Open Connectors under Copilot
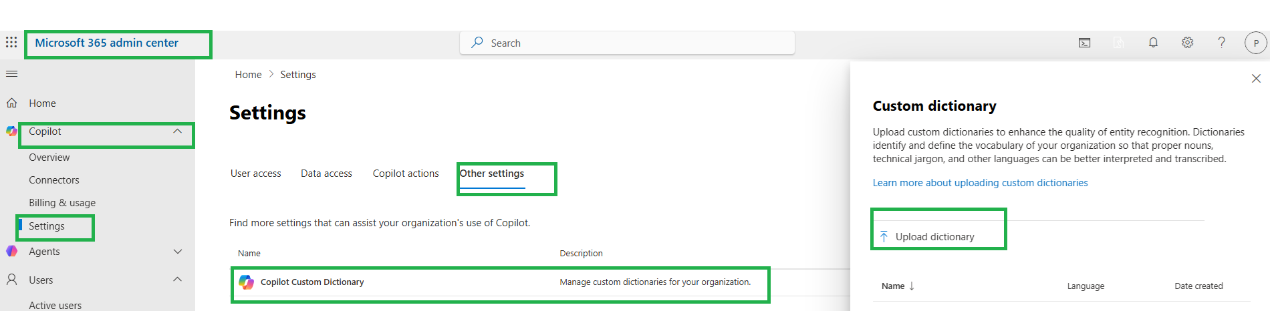1270x311 pixels. tap(53, 180)
